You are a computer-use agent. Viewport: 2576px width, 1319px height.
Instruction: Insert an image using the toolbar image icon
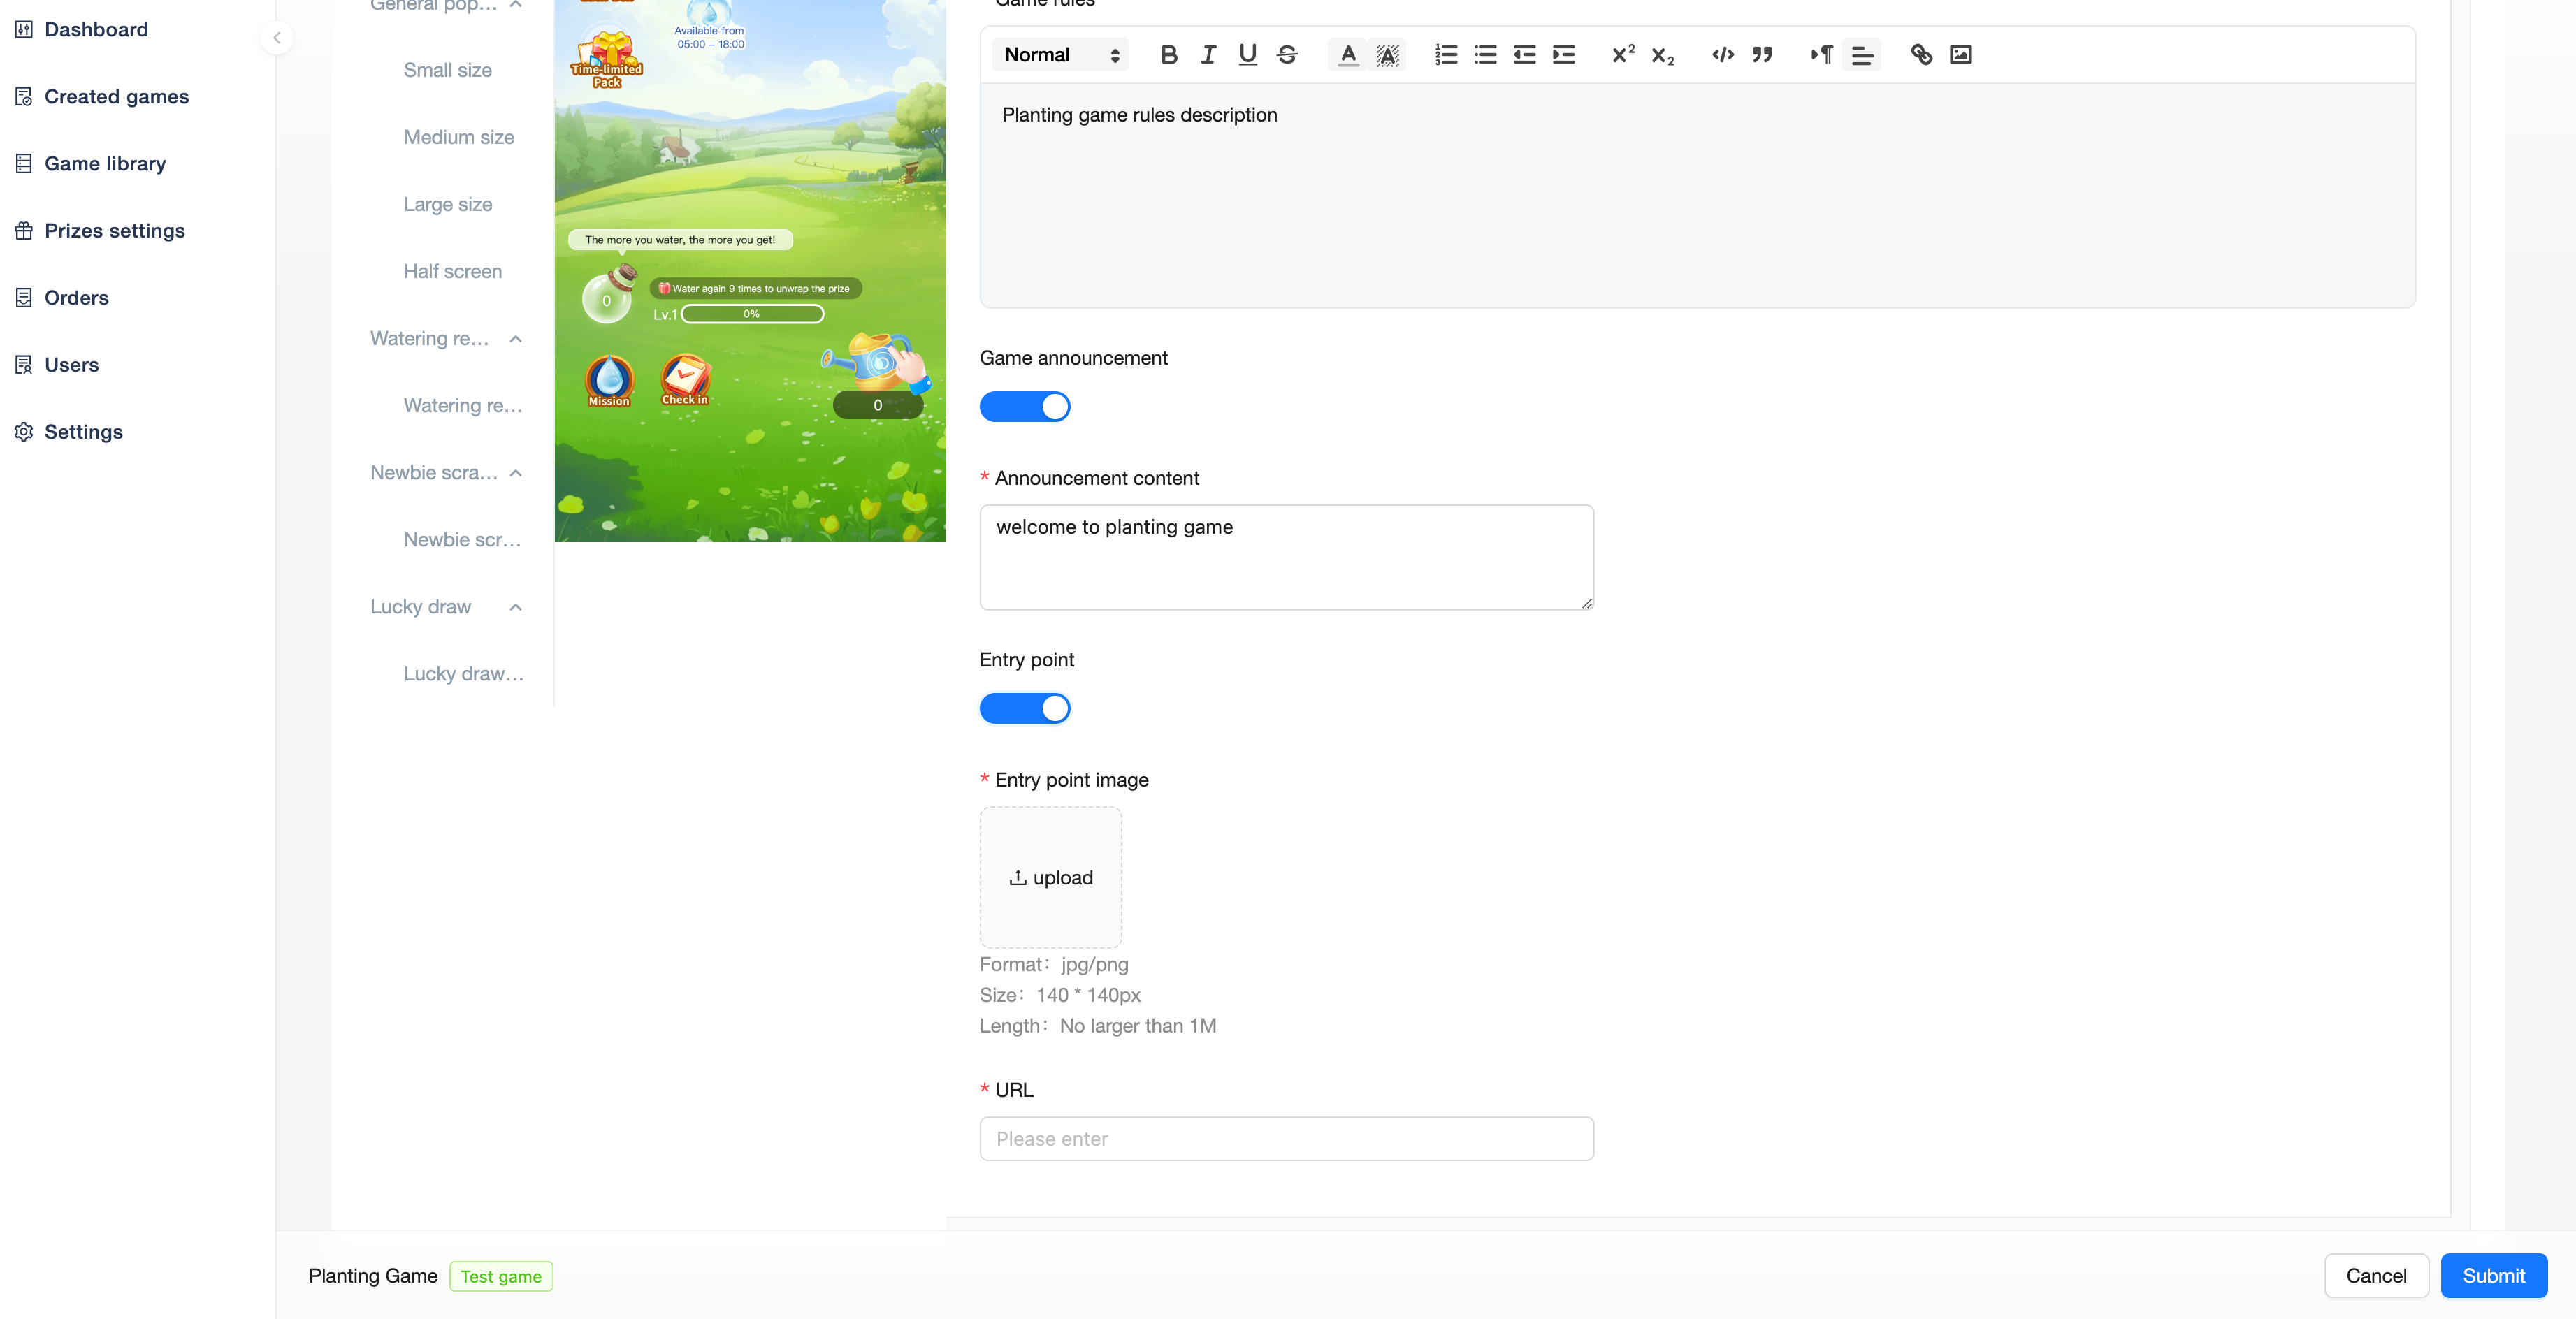point(1960,55)
